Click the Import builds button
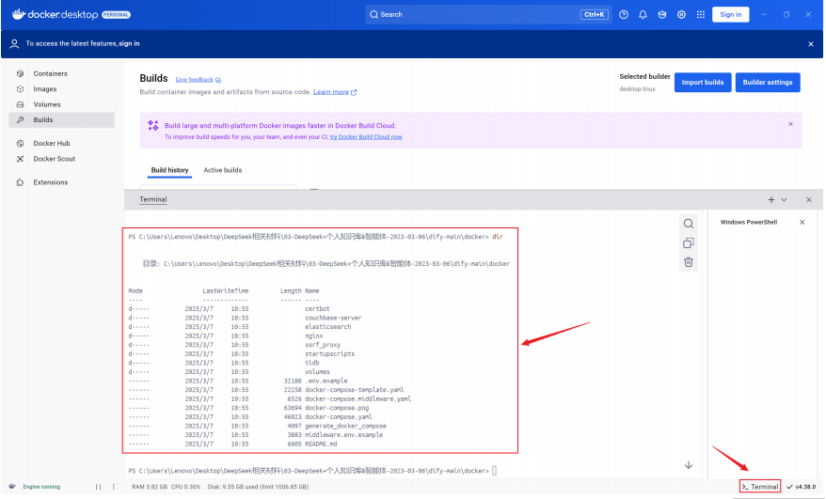Viewport: 826px width, 499px height. tap(703, 82)
